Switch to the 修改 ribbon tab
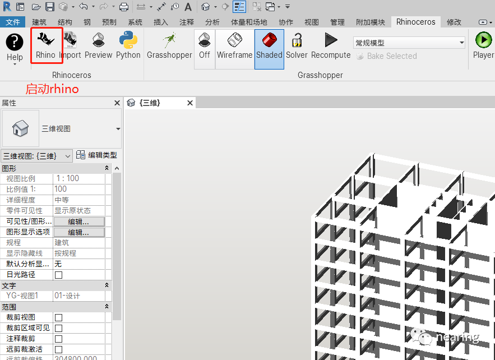The image size is (495, 360). click(x=454, y=22)
